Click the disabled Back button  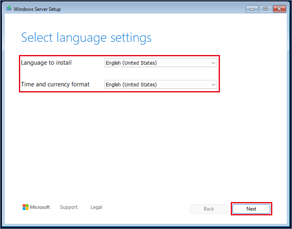click(209, 209)
